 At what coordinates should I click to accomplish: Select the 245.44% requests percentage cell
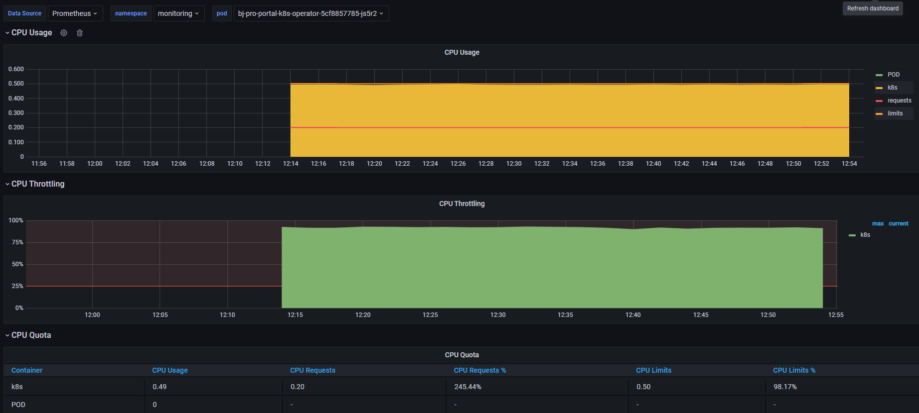pyautogui.click(x=538, y=387)
